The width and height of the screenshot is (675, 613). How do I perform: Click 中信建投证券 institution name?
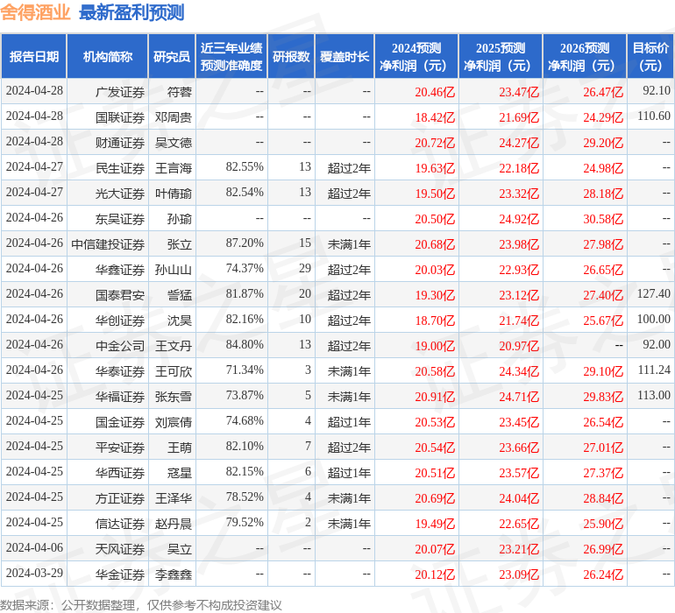pos(108,244)
